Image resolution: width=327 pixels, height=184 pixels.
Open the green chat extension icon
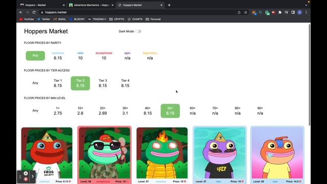pos(267,13)
